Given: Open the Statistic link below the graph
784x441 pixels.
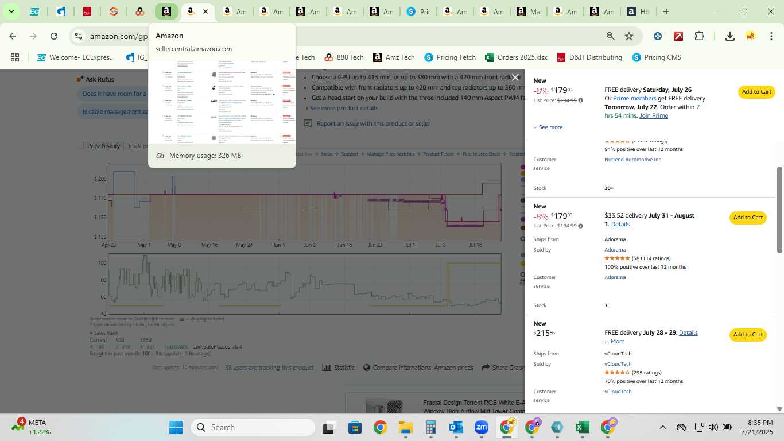Looking at the screenshot, I should click(339, 367).
